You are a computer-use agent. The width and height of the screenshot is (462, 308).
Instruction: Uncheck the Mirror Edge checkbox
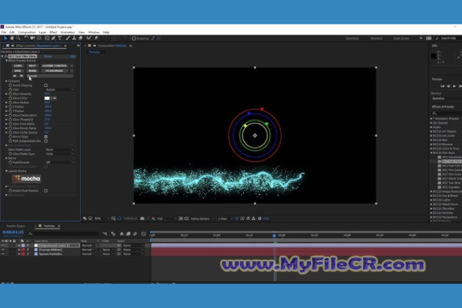click(46, 137)
